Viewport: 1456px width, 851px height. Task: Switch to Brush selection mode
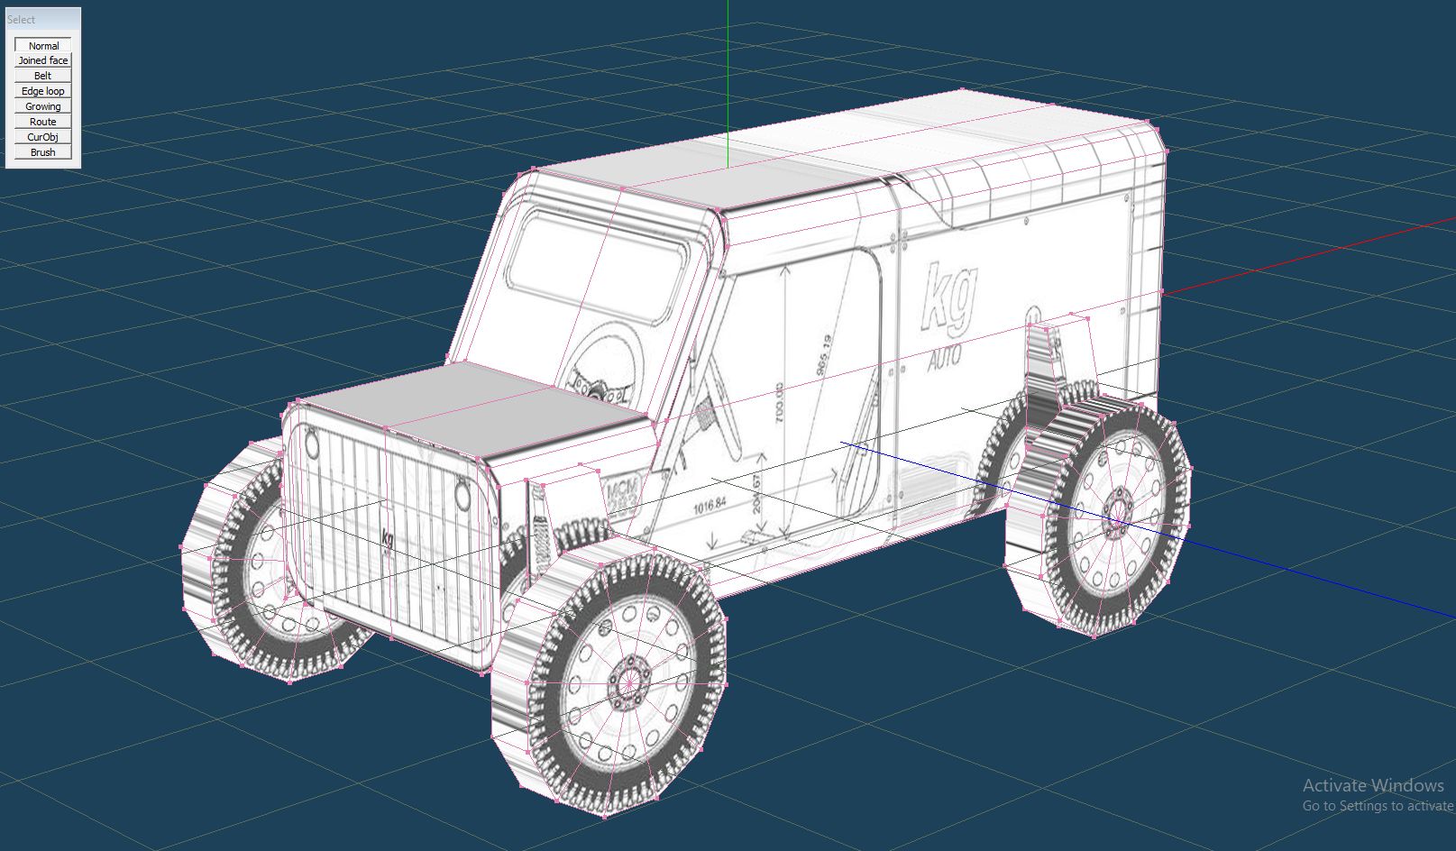click(43, 152)
